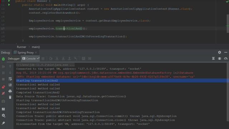This screenshot has height=129, width=229.
Task: Click 'Starting transaction1And2' highlighted console line
Action: 37,81
